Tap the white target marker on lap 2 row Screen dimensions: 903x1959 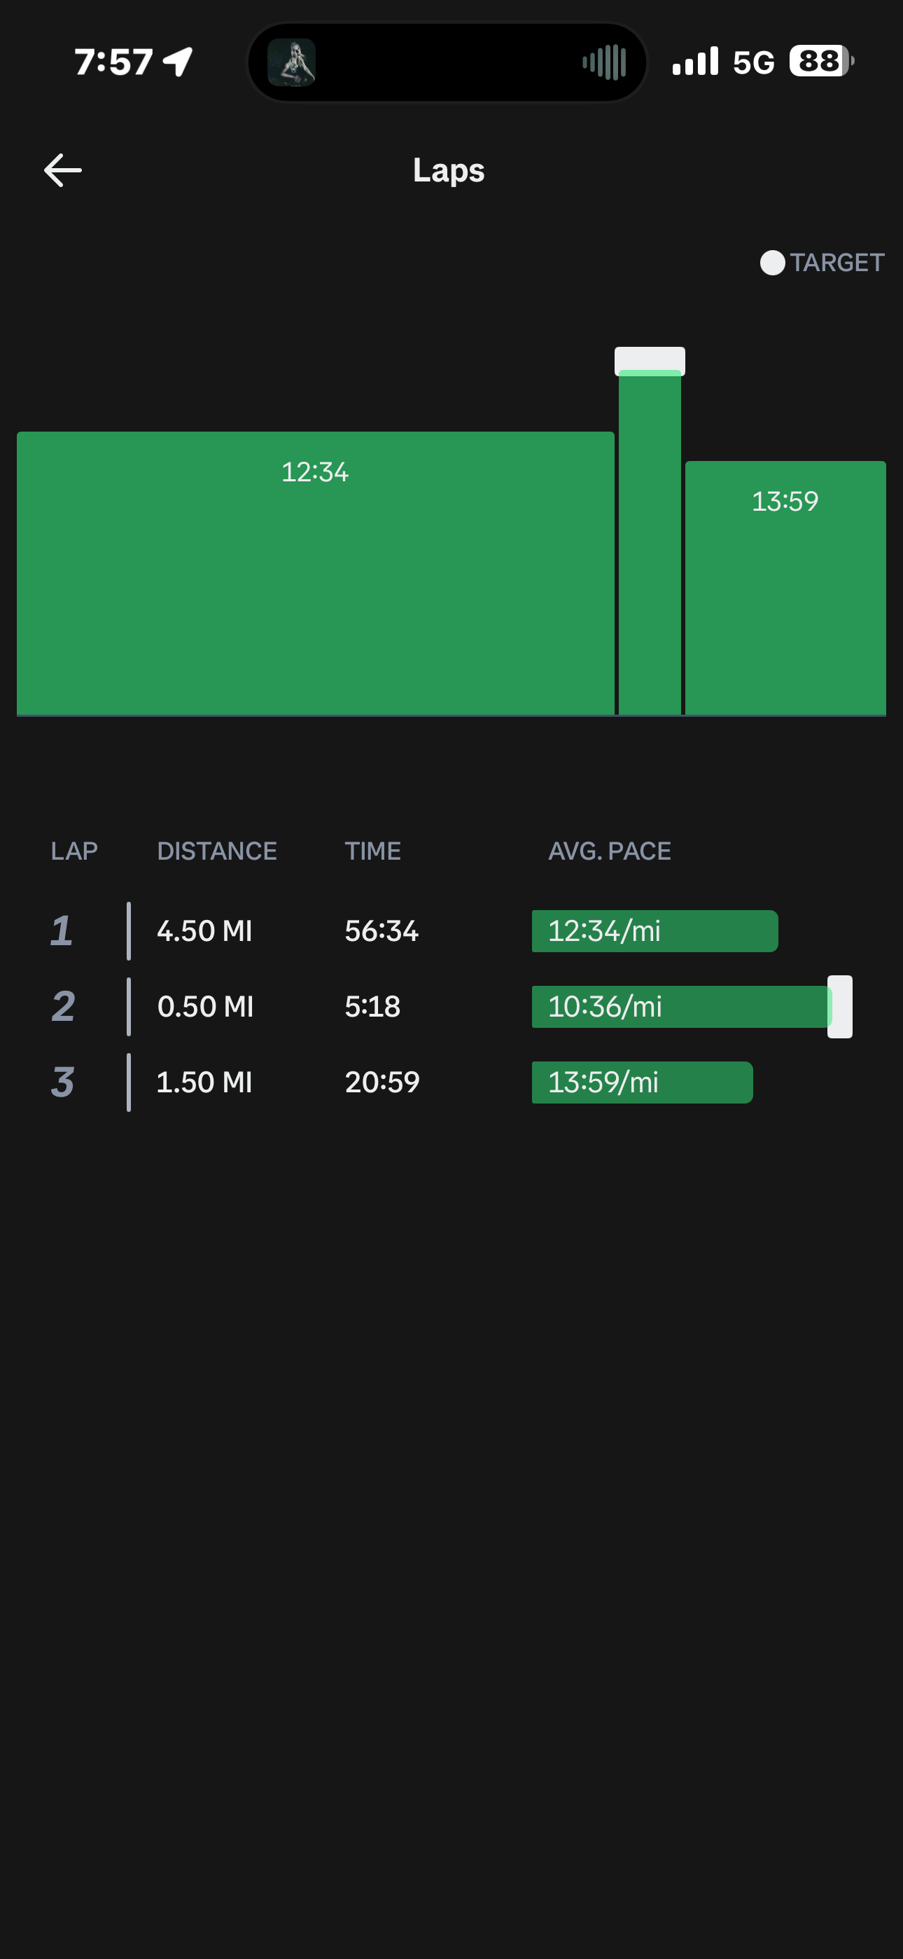(x=840, y=1006)
